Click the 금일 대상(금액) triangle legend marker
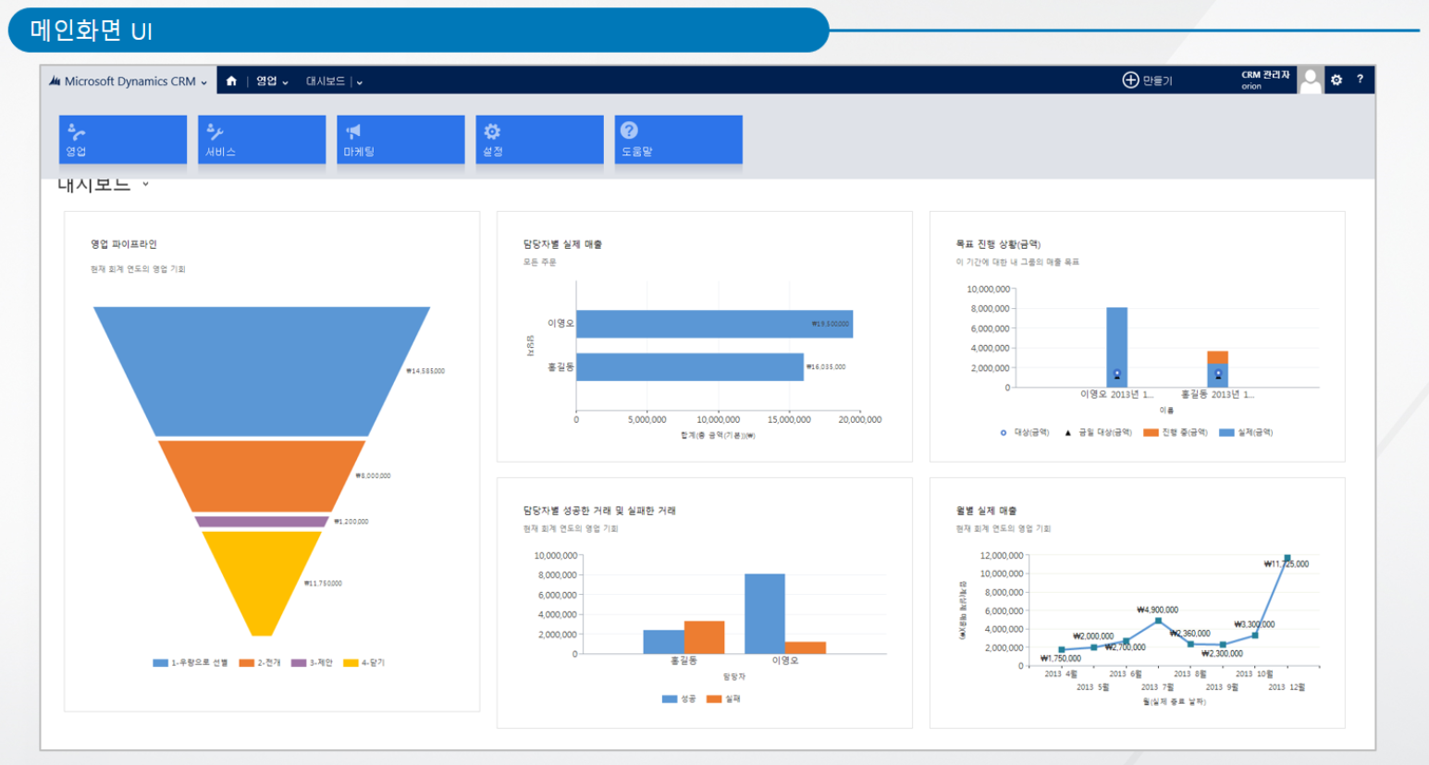Image resolution: width=1429 pixels, height=765 pixels. tap(1068, 432)
